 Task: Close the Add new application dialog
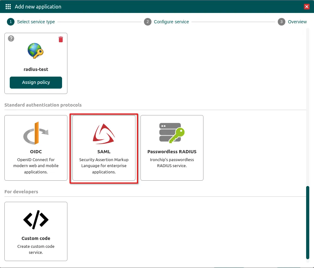pos(306,7)
